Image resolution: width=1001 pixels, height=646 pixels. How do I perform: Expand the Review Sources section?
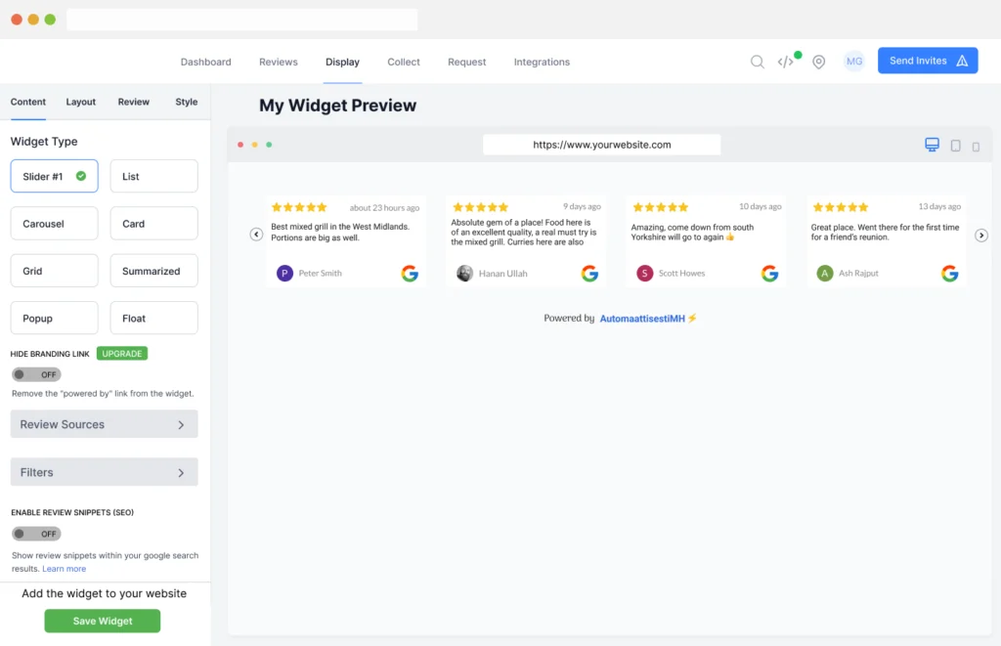(x=104, y=424)
